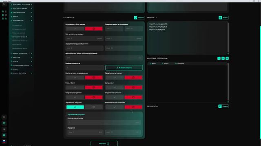This screenshot has height=146, width=261.
Task: Expand the Накрутка chevron
Action: point(31,58)
